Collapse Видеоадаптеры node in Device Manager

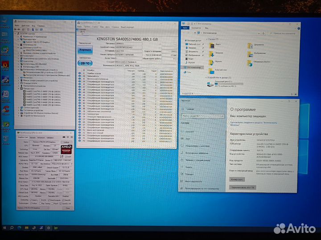tap(18, 39)
